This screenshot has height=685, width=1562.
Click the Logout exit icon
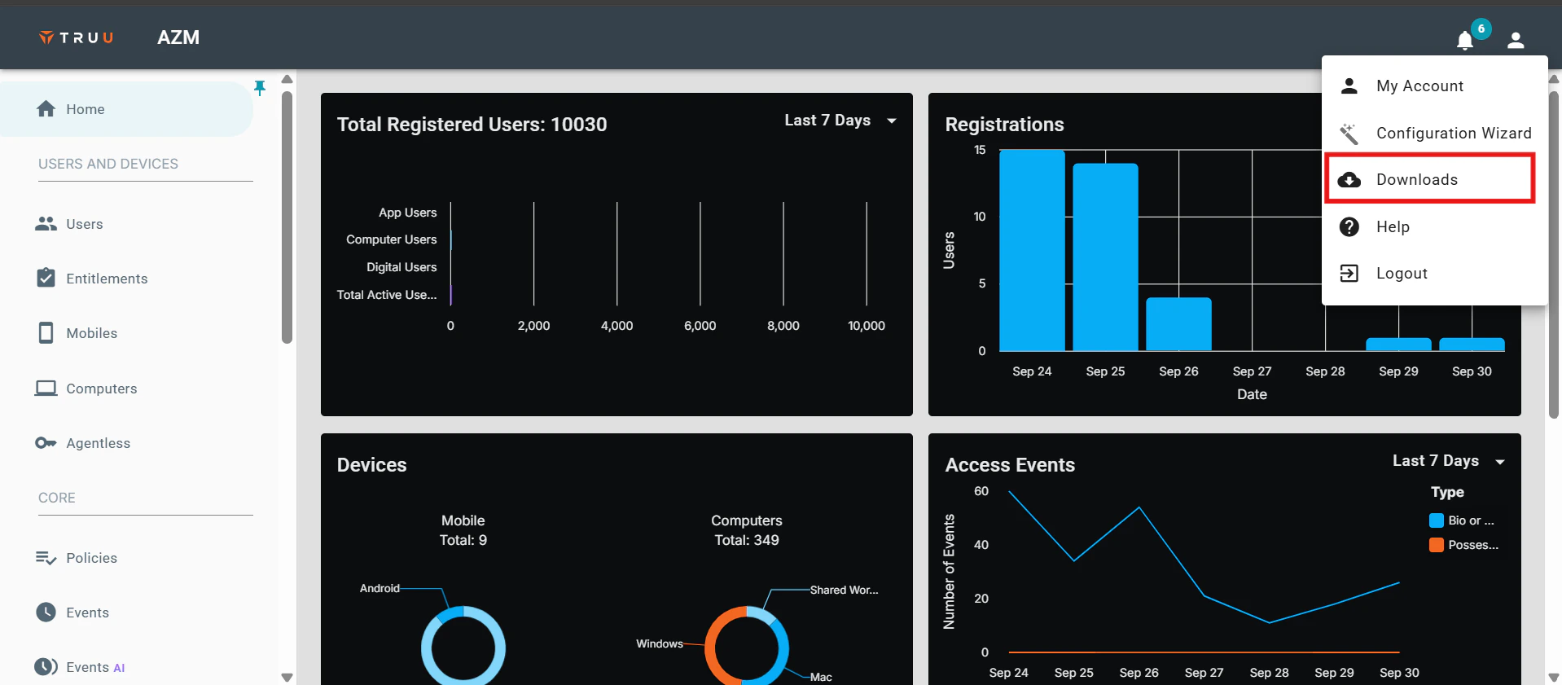(1349, 273)
